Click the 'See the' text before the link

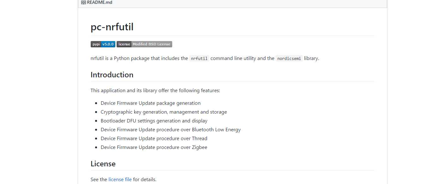pos(99,180)
